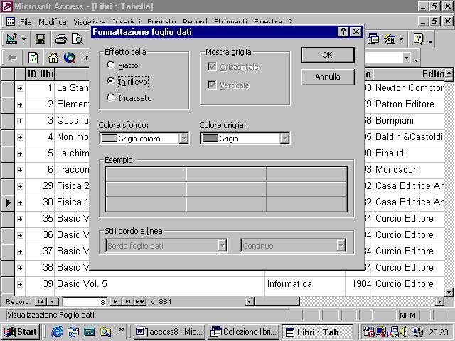The height and width of the screenshot is (341, 455).
Task: Open the File menu
Action: 26,22
